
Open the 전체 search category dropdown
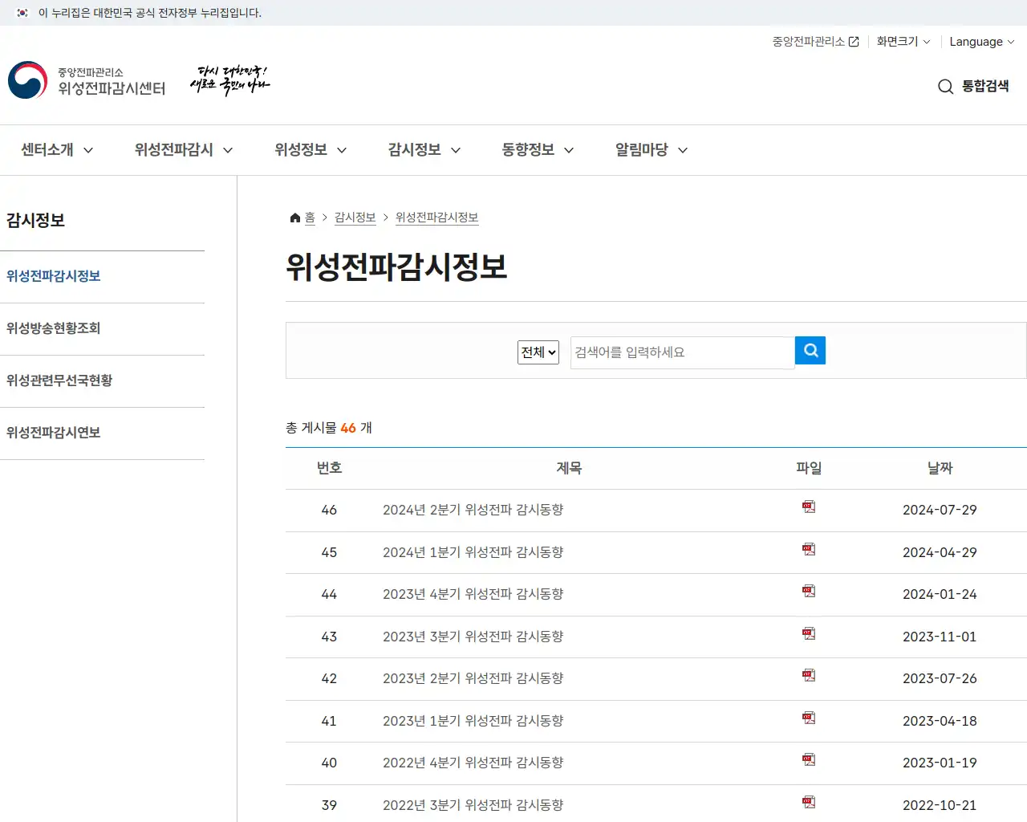coord(538,352)
